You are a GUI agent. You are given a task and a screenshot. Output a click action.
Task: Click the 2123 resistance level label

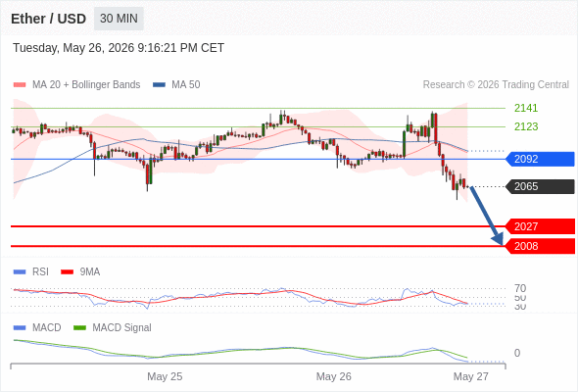tap(526, 126)
